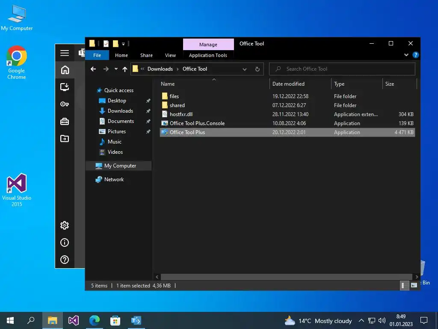This screenshot has height=329, width=438.
Task: Click scroll right arrow of file list
Action: point(417,277)
